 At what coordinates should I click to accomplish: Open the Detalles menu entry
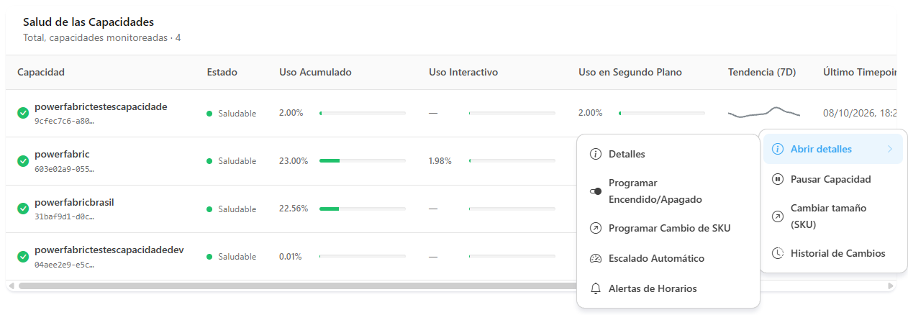[668, 154]
